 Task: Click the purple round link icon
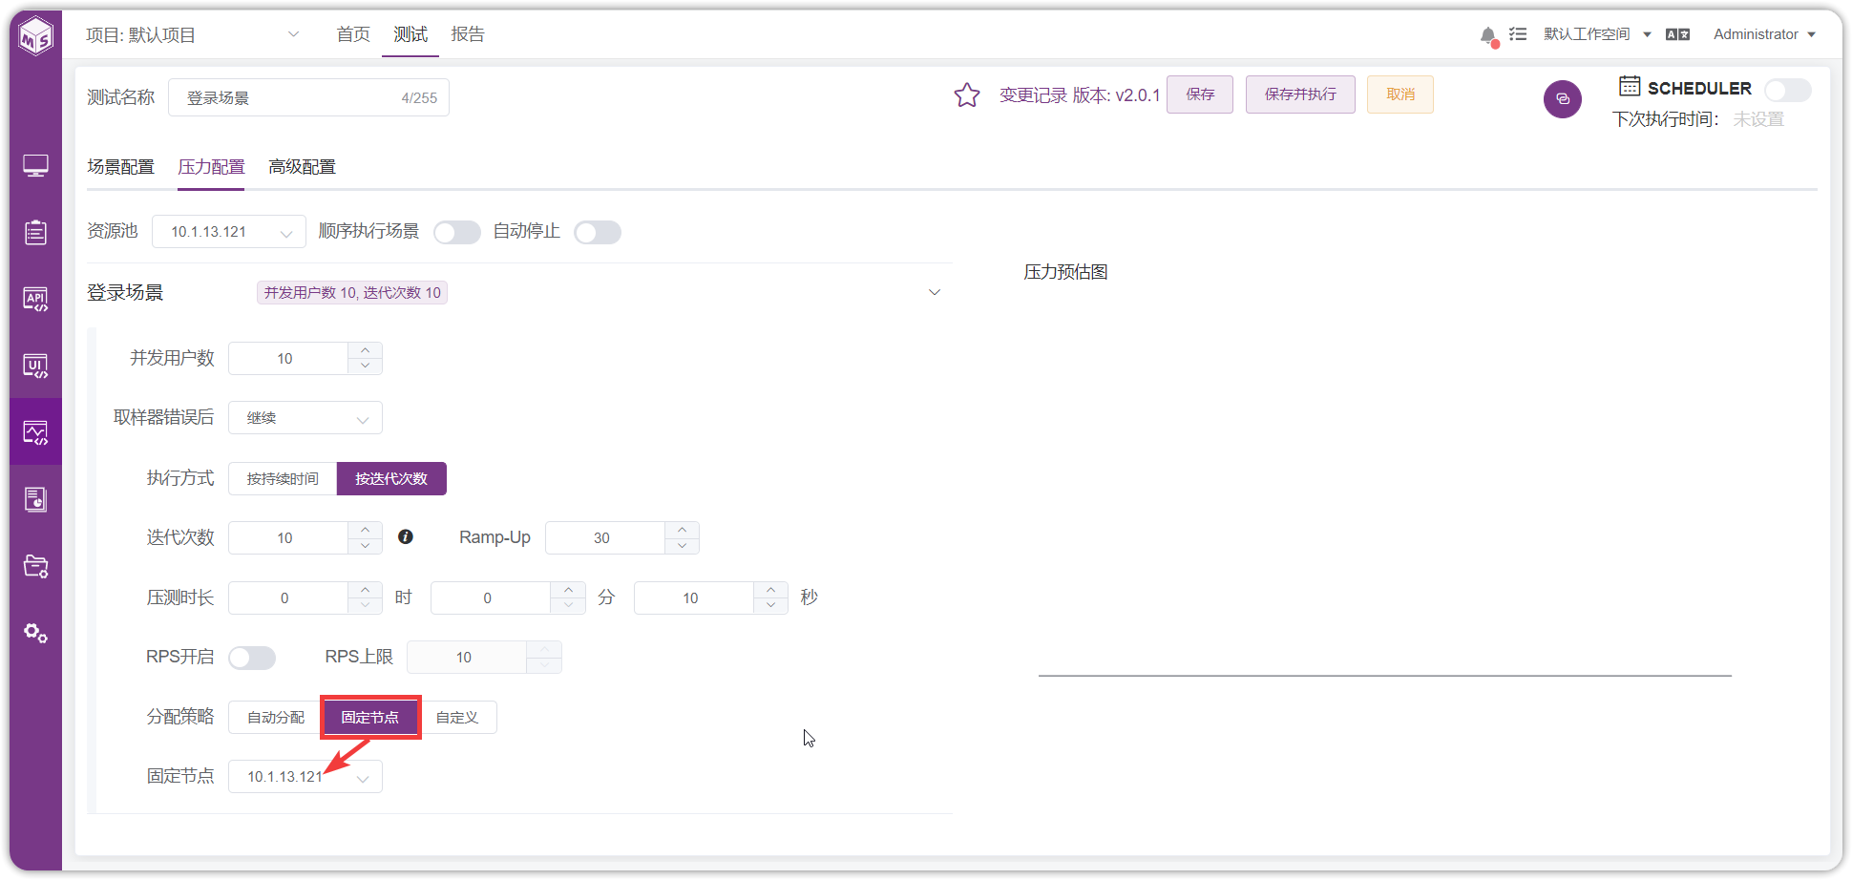(1563, 99)
